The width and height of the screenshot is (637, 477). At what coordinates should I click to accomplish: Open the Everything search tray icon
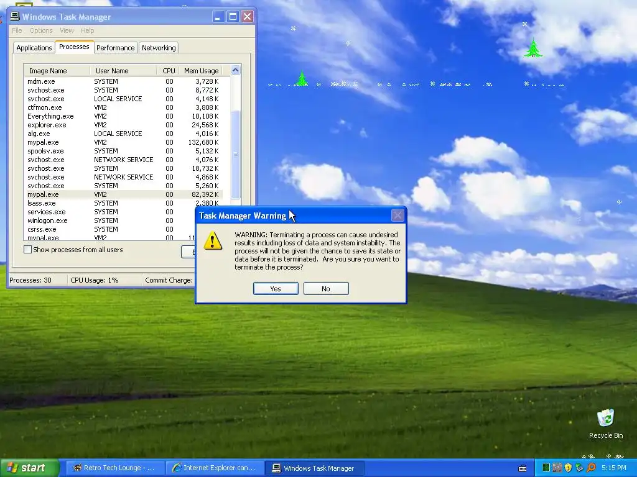pos(591,468)
